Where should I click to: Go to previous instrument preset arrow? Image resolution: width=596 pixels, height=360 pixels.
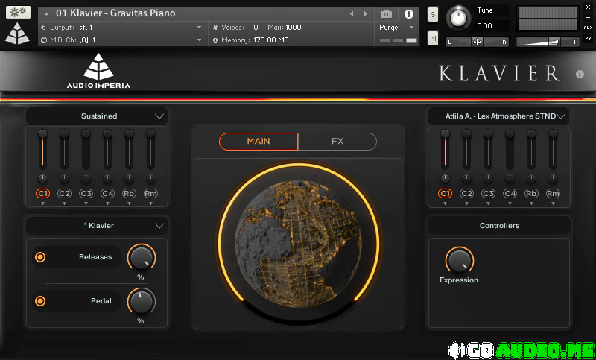(352, 14)
